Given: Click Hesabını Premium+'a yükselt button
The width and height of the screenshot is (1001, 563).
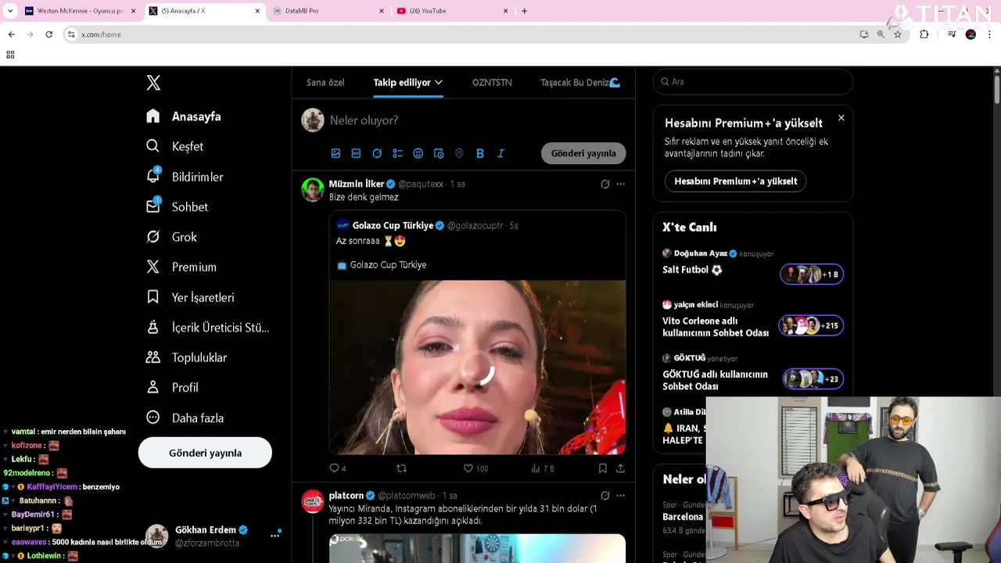Looking at the screenshot, I should coord(735,181).
